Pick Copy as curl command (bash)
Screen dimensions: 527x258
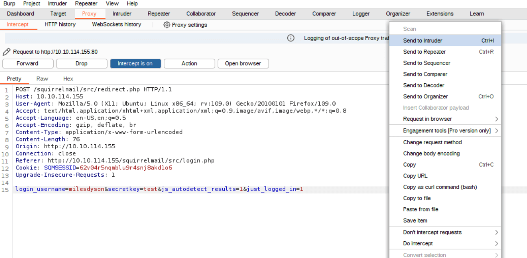tap(440, 187)
